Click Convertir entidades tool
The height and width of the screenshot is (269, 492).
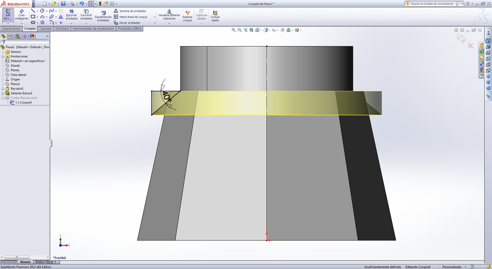pos(86,15)
